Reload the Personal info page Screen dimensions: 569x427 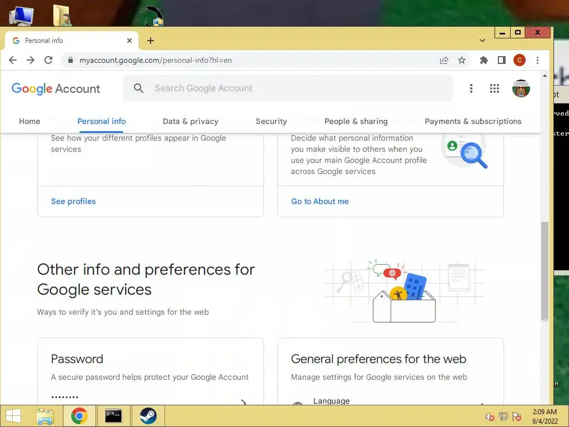pyautogui.click(x=48, y=60)
